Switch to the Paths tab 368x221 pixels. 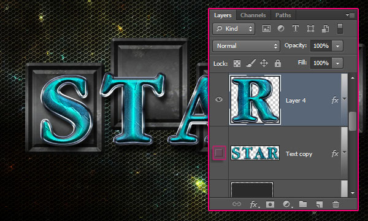[283, 15]
